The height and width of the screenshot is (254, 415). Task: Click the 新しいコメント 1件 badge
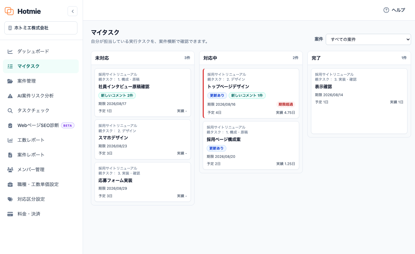click(247, 95)
